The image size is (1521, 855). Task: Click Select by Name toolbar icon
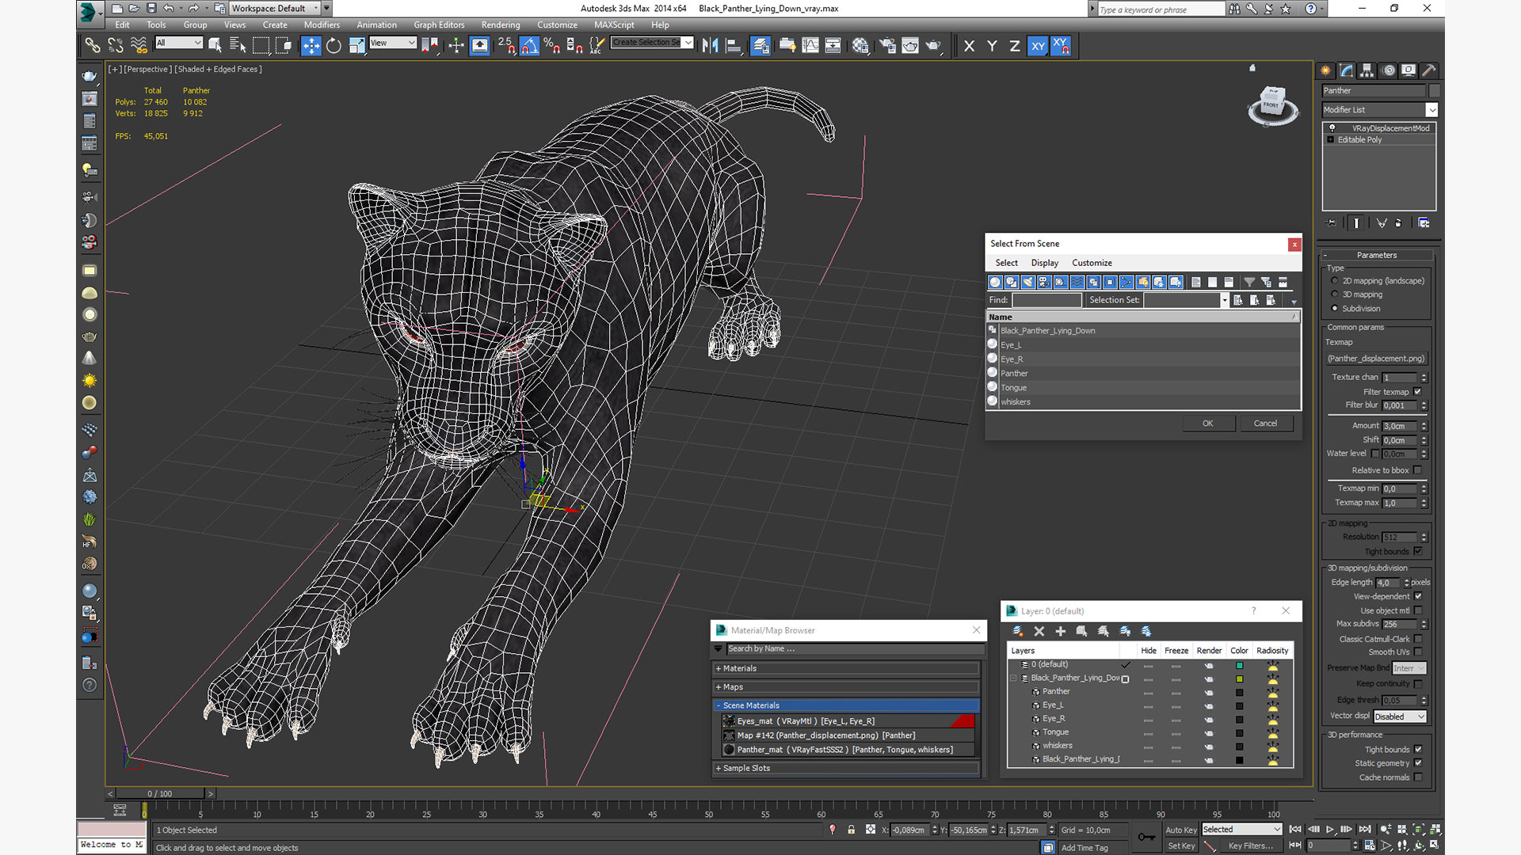click(238, 45)
